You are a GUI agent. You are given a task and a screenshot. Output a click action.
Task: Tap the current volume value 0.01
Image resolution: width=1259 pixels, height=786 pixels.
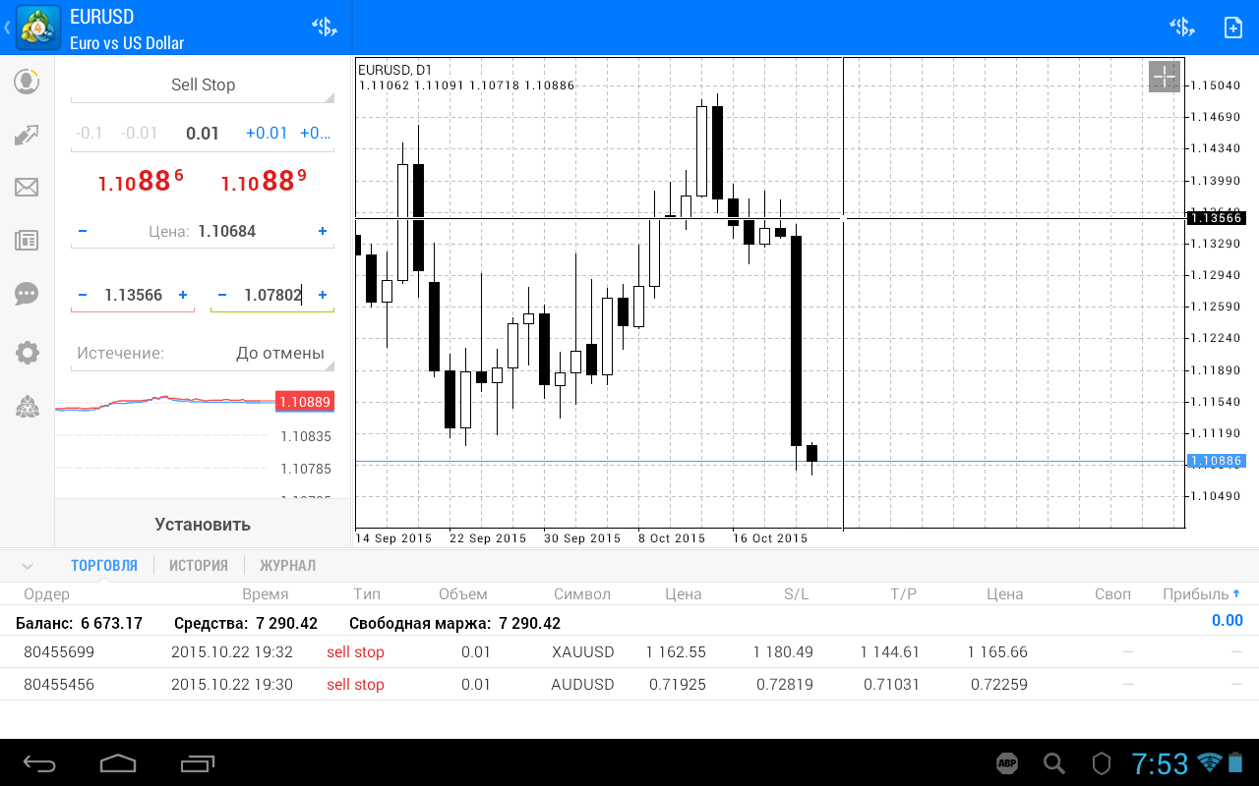pos(203,134)
